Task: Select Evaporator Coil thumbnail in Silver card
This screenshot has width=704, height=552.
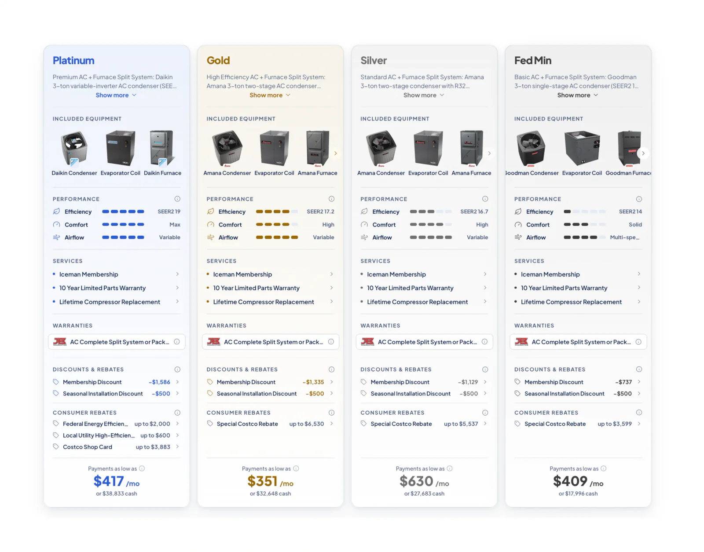Action: [x=428, y=153]
